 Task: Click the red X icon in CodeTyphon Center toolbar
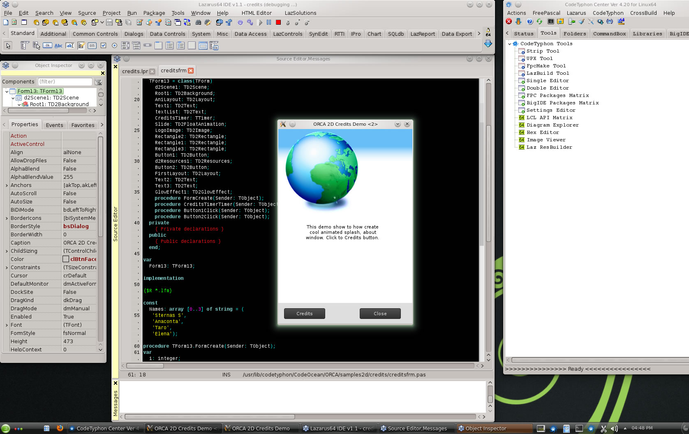pyautogui.click(x=509, y=21)
